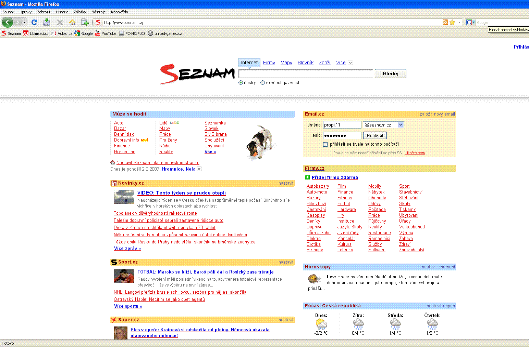
Task: Click the Přihlásit login button
Action: tap(375, 135)
